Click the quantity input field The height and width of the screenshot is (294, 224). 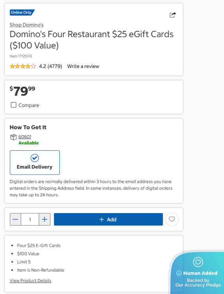30,219
